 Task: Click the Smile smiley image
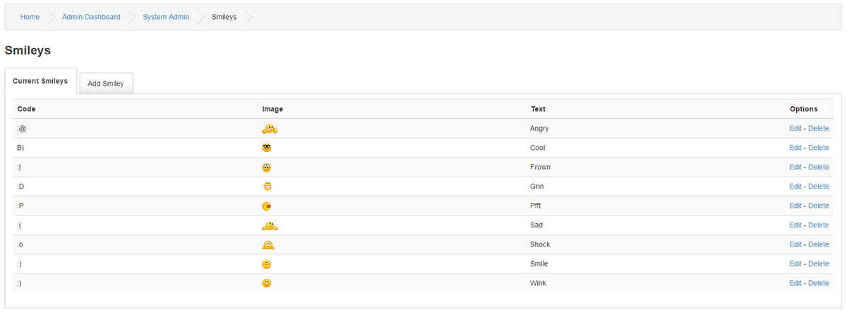[267, 264]
